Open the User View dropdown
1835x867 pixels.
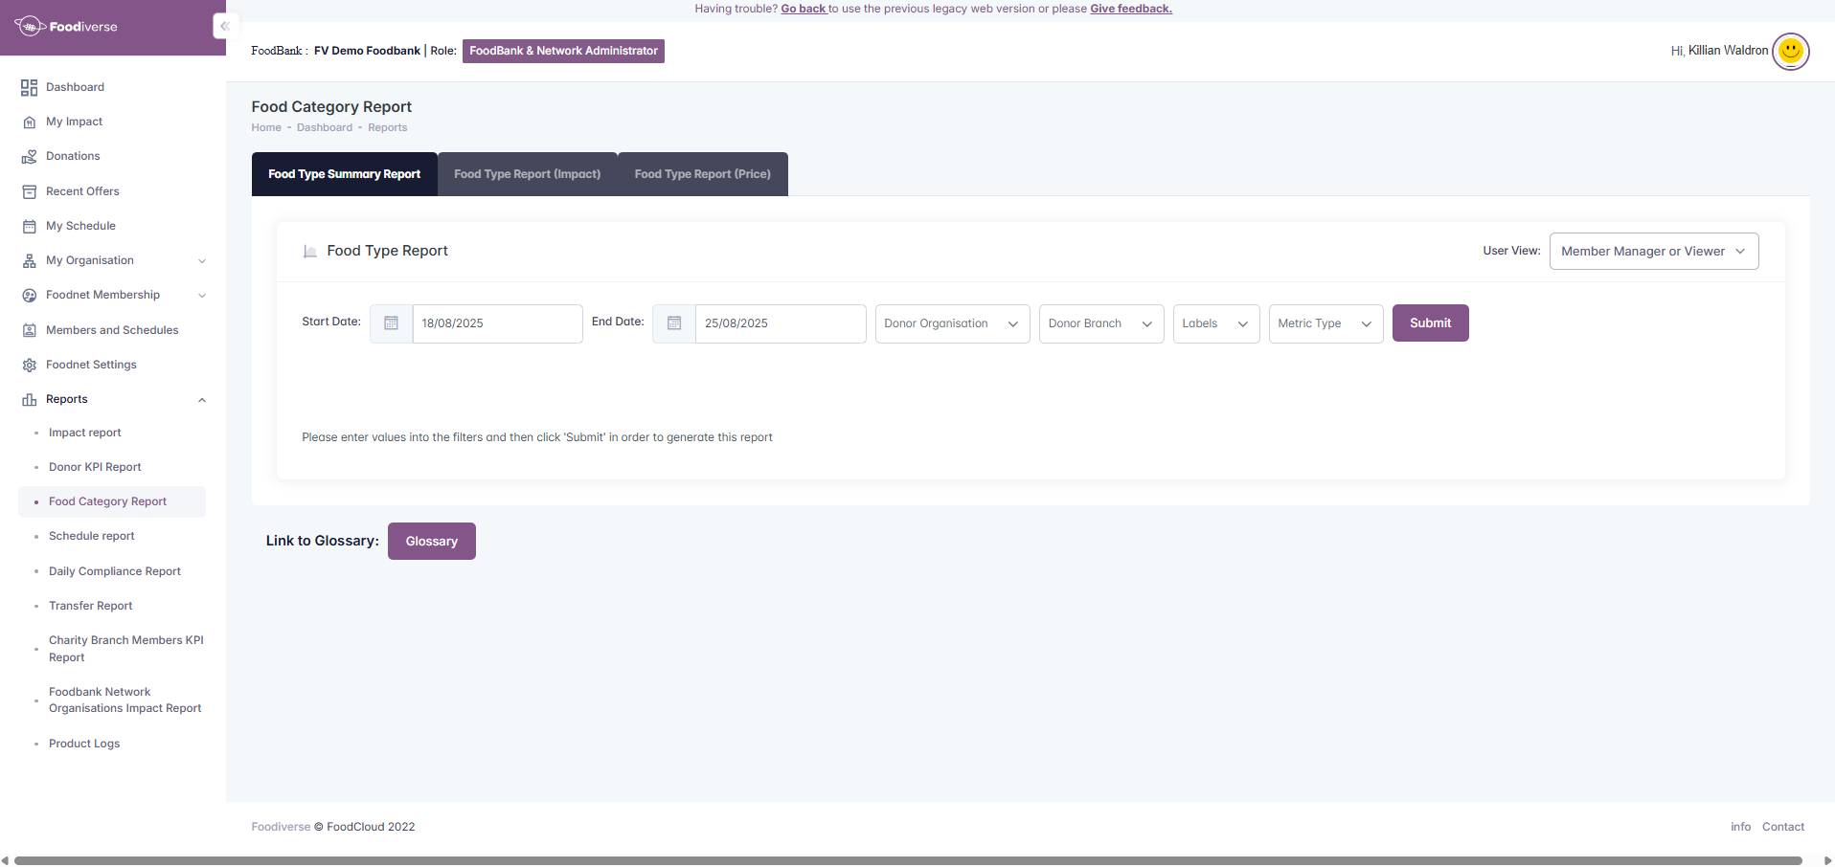[1653, 252]
